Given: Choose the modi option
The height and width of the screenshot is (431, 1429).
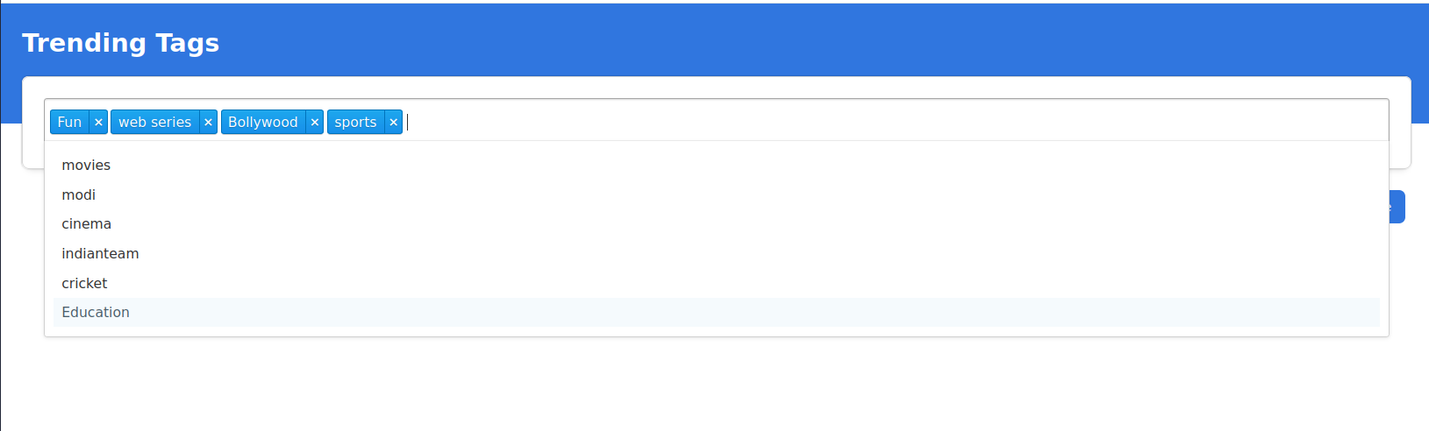Looking at the screenshot, I should (79, 194).
